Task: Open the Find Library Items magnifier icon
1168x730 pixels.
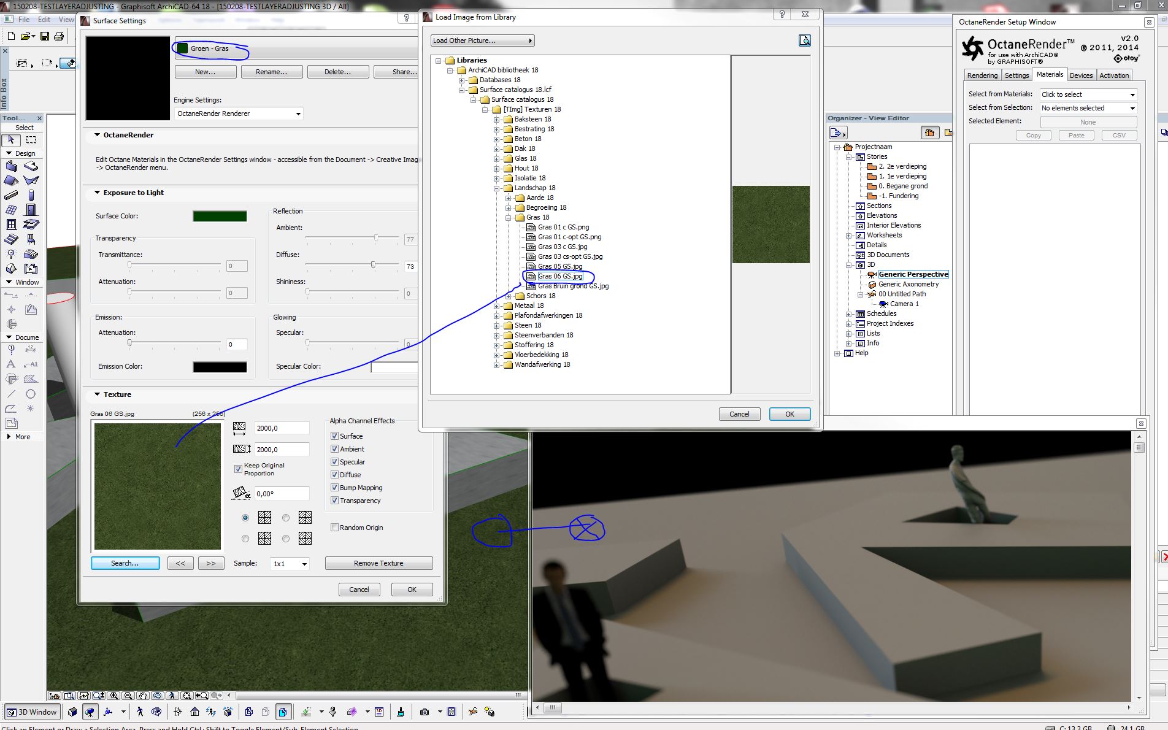Action: (x=804, y=40)
